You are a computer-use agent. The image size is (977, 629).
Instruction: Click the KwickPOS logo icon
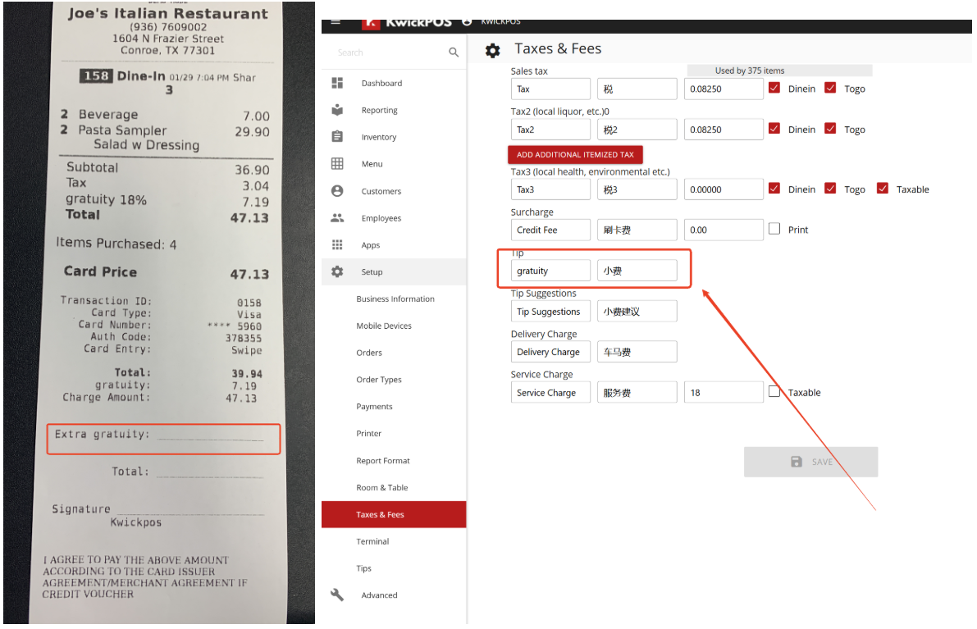[371, 25]
